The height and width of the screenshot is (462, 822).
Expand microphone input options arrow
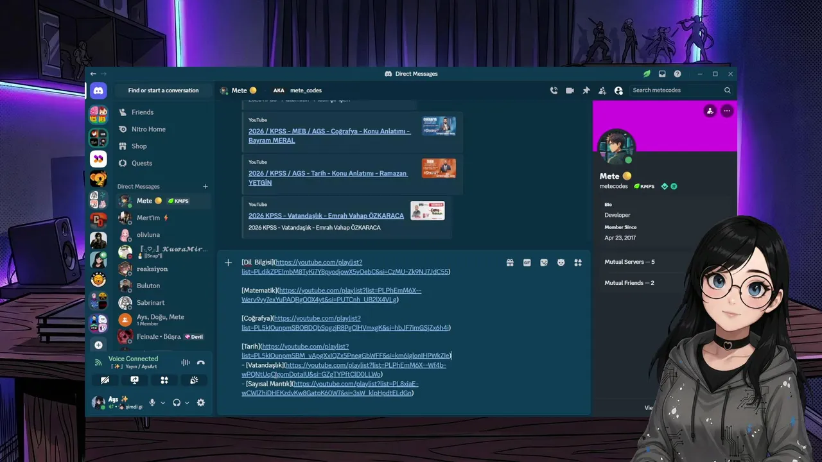163,403
